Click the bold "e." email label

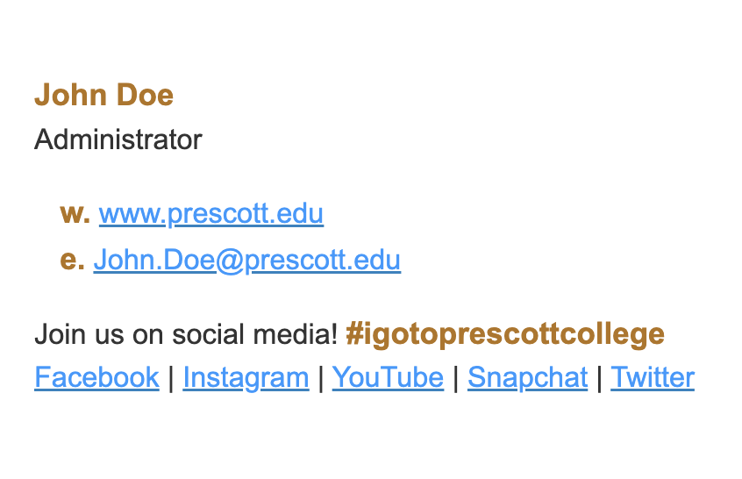tap(73, 261)
